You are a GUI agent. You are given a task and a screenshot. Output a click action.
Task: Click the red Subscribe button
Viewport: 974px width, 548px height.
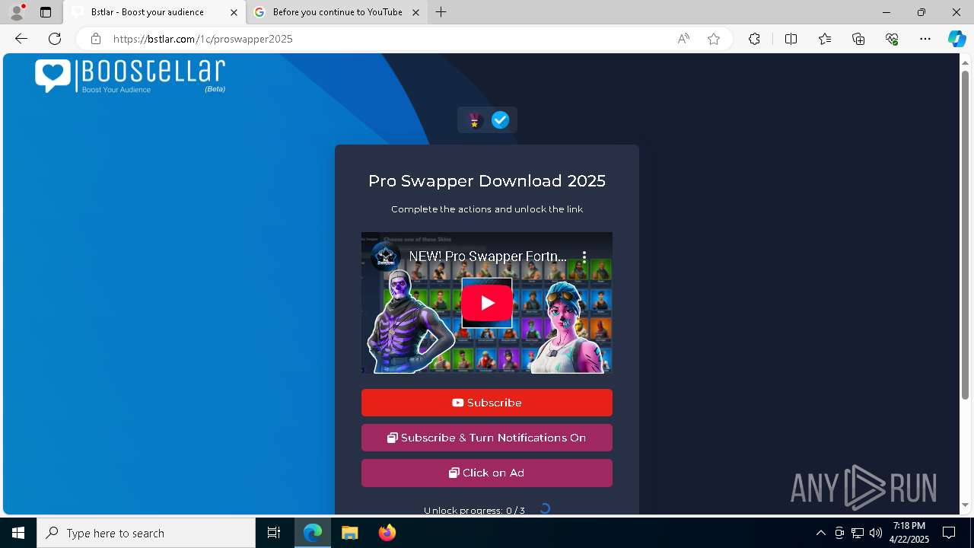[x=487, y=403]
